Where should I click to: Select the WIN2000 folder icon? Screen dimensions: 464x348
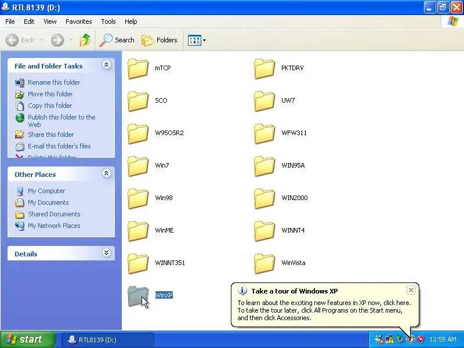click(264, 199)
